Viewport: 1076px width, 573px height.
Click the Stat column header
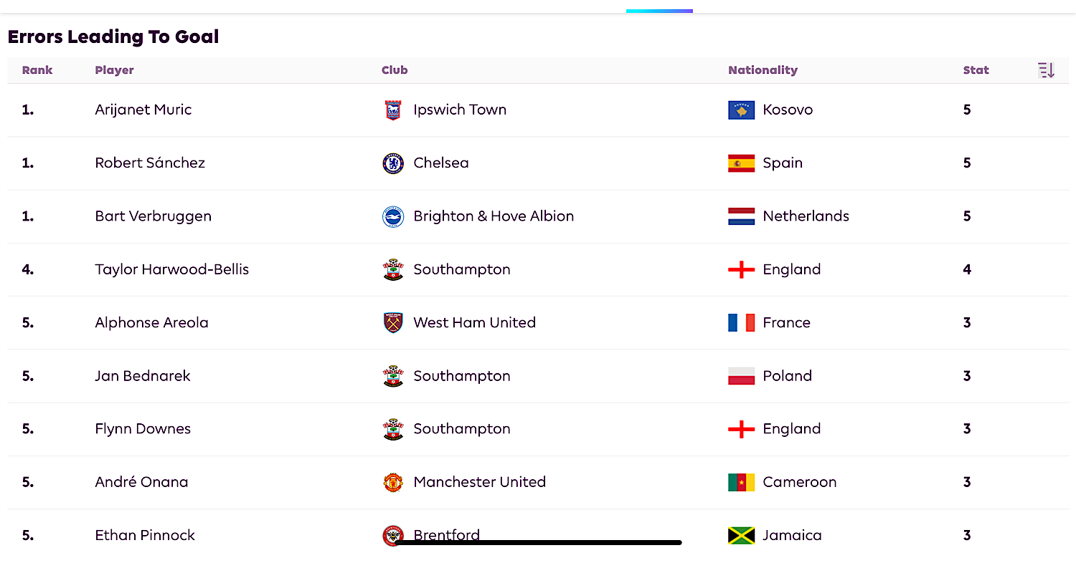click(976, 70)
